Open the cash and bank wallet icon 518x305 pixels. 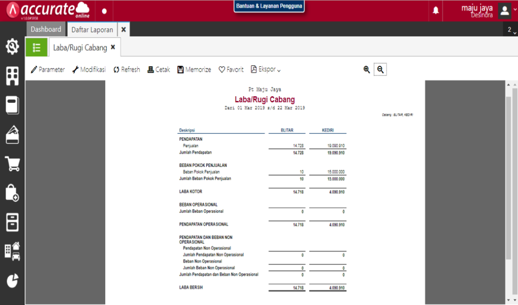[12, 135]
